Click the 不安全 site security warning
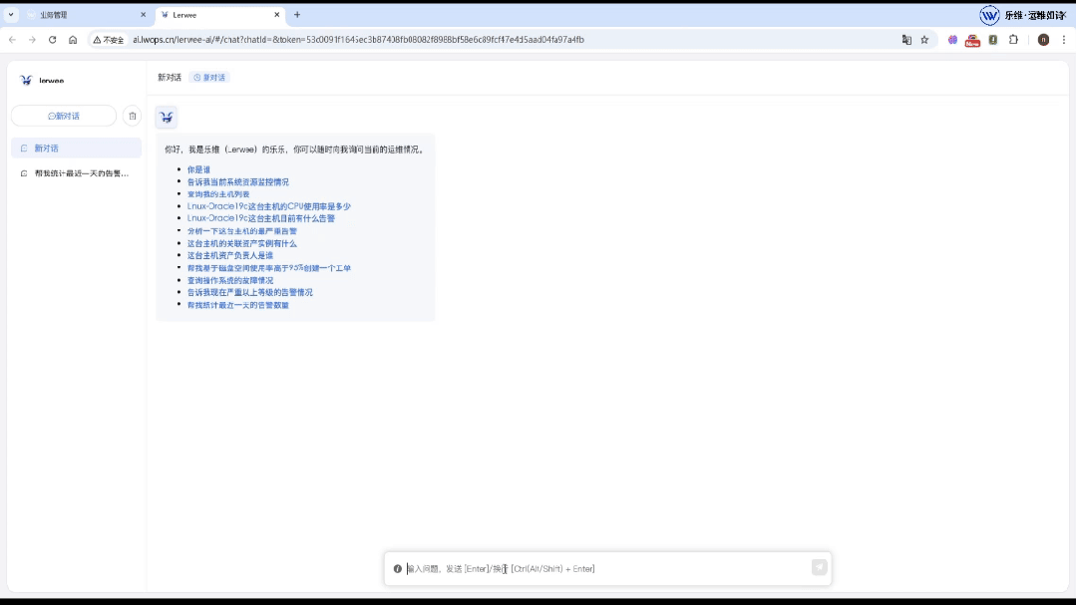 (109, 40)
